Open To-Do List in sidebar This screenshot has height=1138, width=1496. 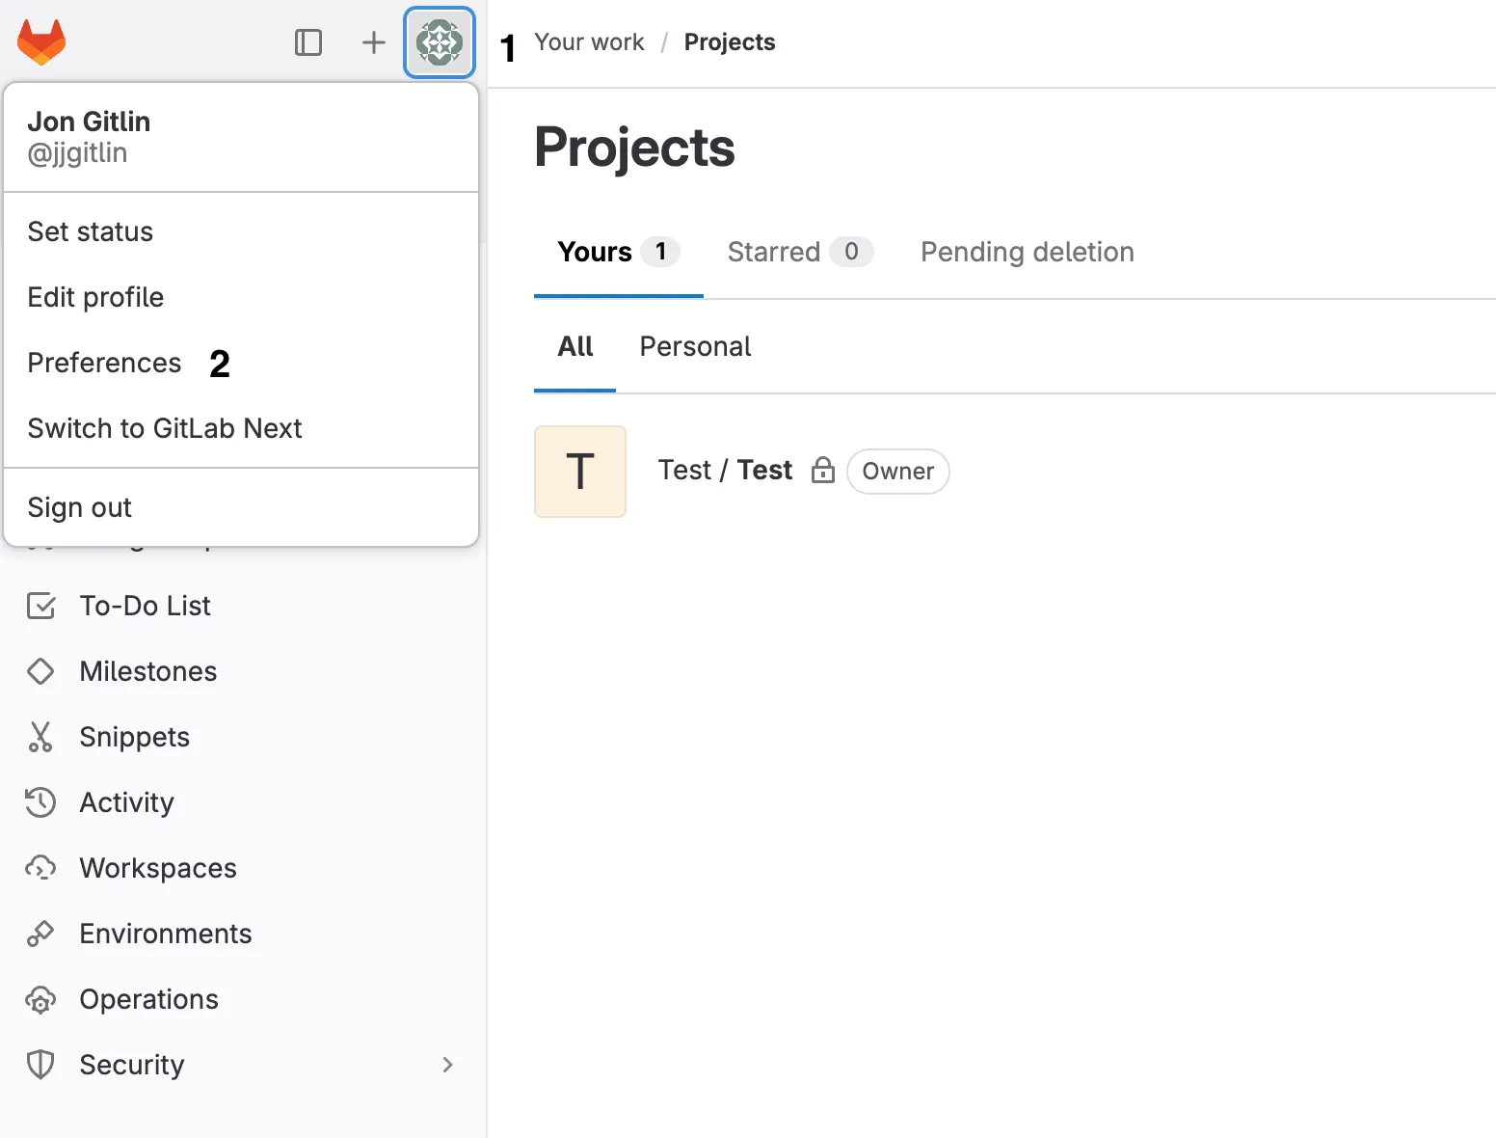pos(243,606)
